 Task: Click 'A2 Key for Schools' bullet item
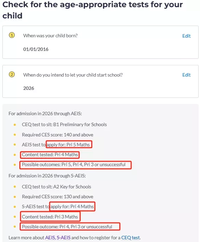tap(57, 187)
